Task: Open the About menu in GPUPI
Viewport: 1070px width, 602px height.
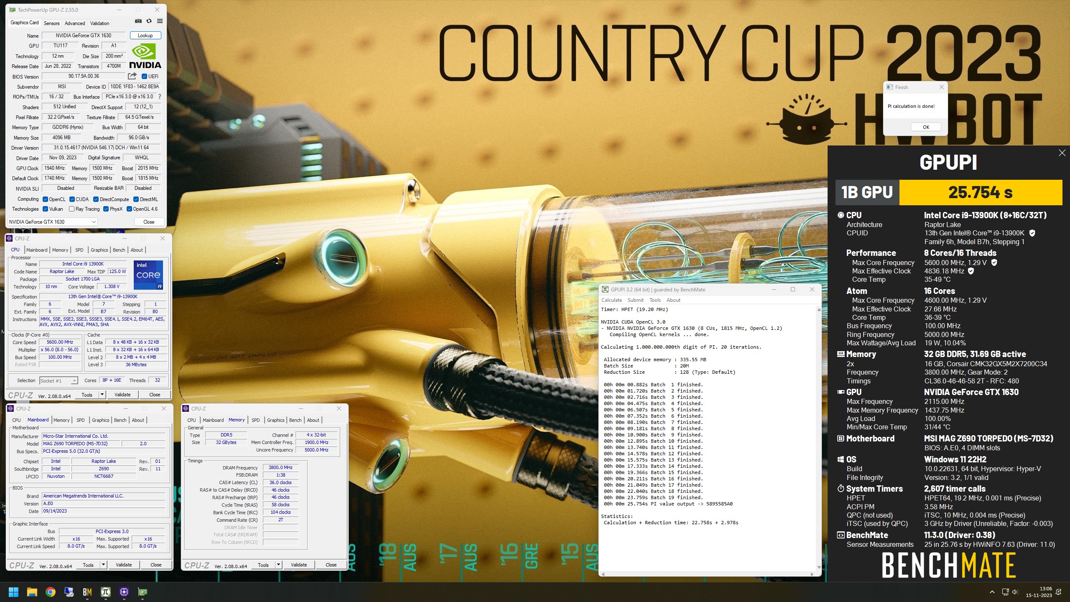Action: 673,300
